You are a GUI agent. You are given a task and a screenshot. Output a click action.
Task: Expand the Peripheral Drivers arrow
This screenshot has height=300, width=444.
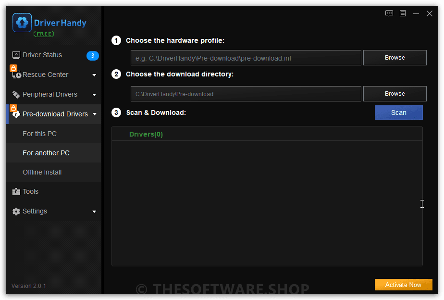point(94,95)
